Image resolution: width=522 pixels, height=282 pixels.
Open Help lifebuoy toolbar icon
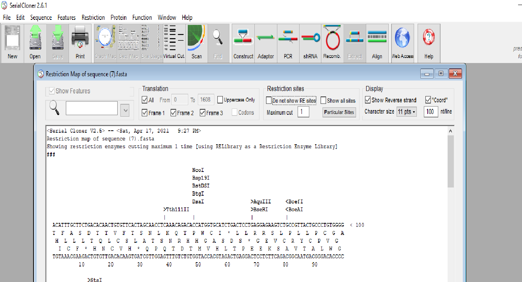coord(429,43)
